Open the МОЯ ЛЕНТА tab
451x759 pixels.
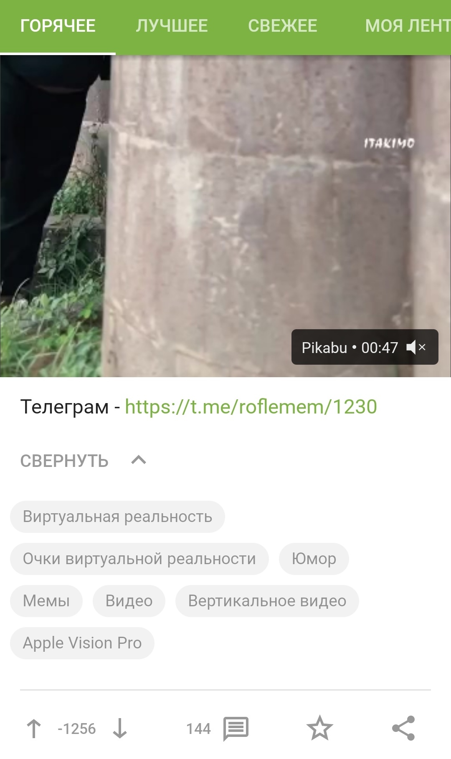(x=408, y=26)
